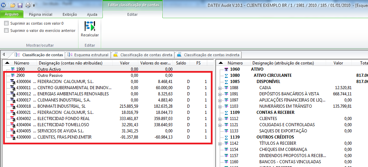Click icon of account 4300017

13,100
